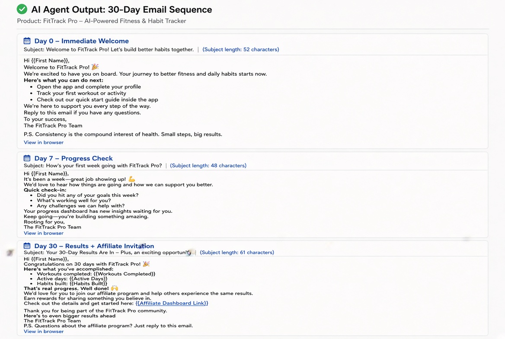505x339 pixels.
Task: Open View in browser for Day 30 email
Action: pyautogui.click(x=44, y=331)
